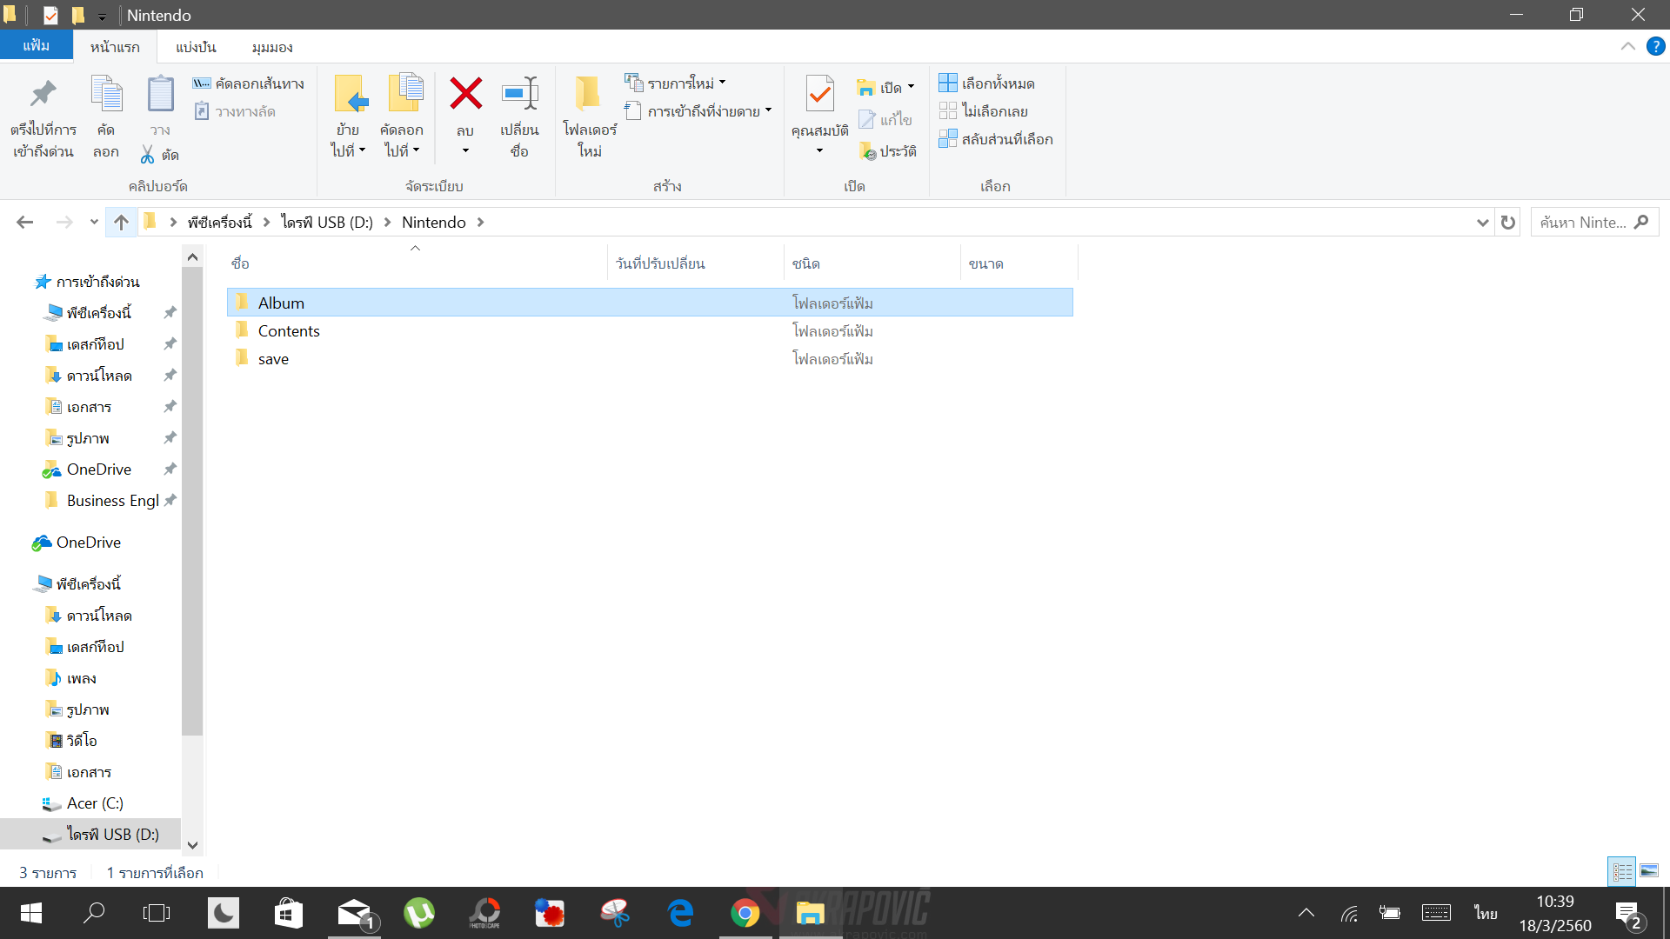The width and height of the screenshot is (1670, 939).
Task: Click the Refresh button
Action: (1508, 223)
